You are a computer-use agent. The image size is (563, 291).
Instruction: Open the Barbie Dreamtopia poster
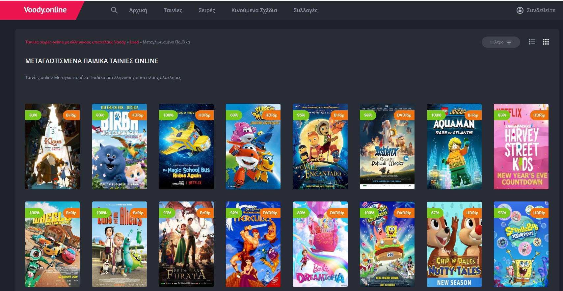click(x=320, y=244)
